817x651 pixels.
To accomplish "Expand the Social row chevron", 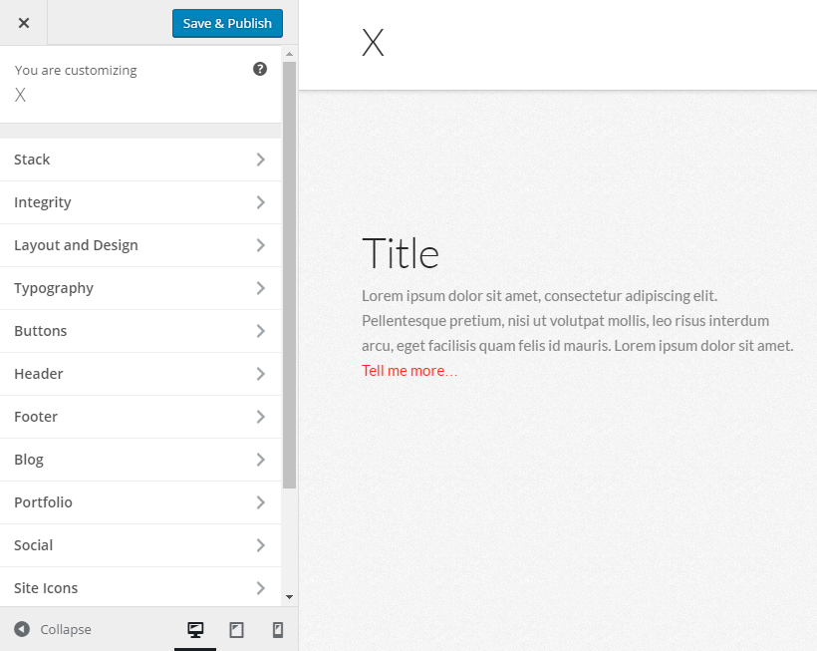I will click(261, 545).
